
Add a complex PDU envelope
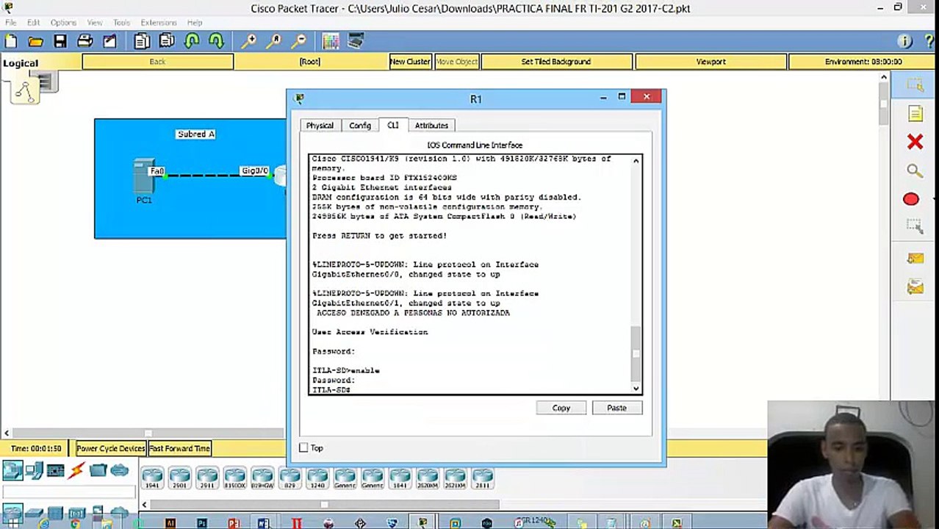pyautogui.click(x=915, y=287)
